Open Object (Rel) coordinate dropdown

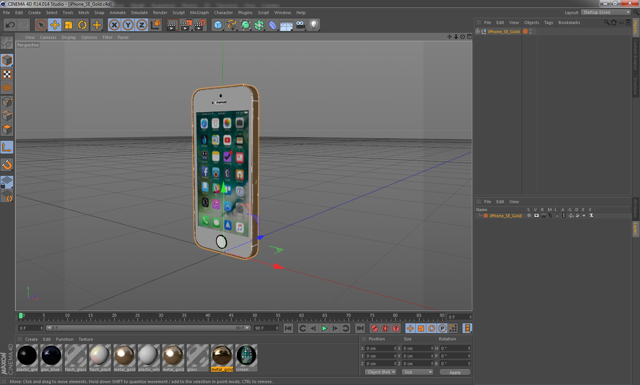[x=381, y=372]
